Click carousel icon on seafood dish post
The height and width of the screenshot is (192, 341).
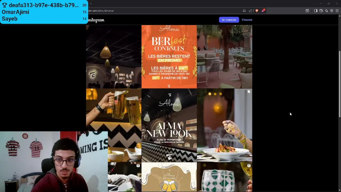(249, 92)
